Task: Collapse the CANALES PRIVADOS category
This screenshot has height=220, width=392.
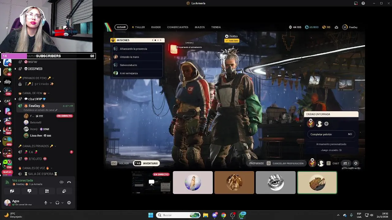Action: tap(37, 146)
